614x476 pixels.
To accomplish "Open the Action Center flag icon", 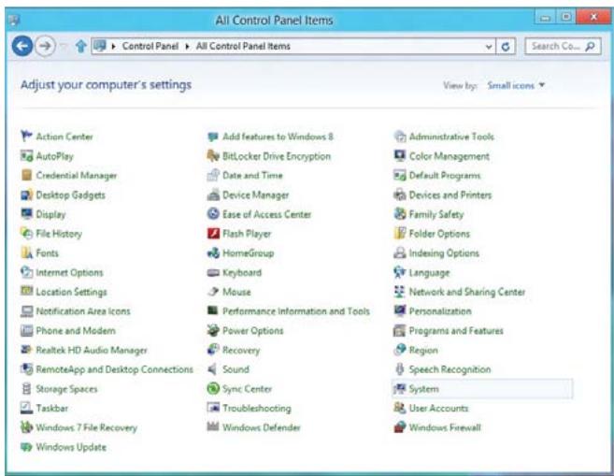I will click(x=26, y=136).
